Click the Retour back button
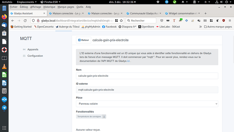The width and height of the screenshot is (234, 132). (83, 40)
